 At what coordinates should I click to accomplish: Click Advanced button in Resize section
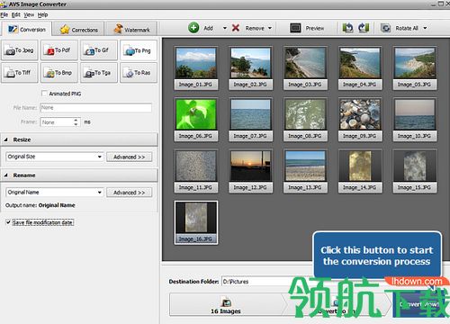pyautogui.click(x=129, y=157)
